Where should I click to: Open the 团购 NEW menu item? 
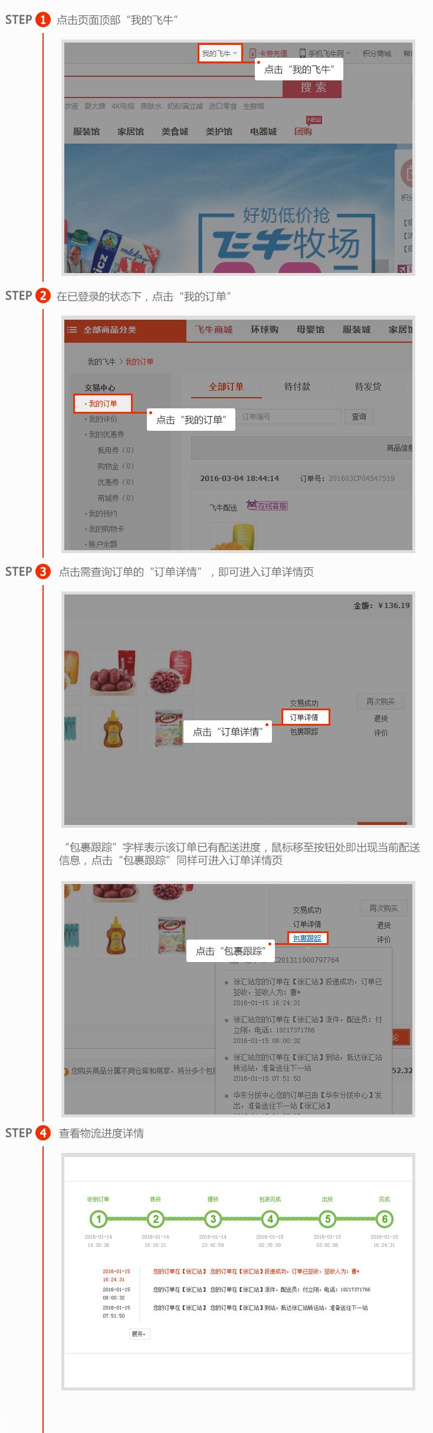pos(303,131)
